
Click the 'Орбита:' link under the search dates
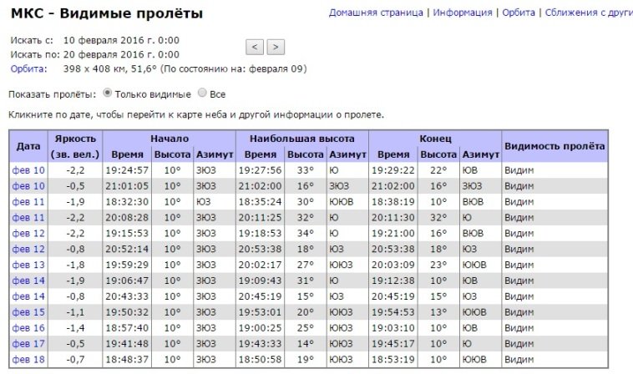pos(28,68)
